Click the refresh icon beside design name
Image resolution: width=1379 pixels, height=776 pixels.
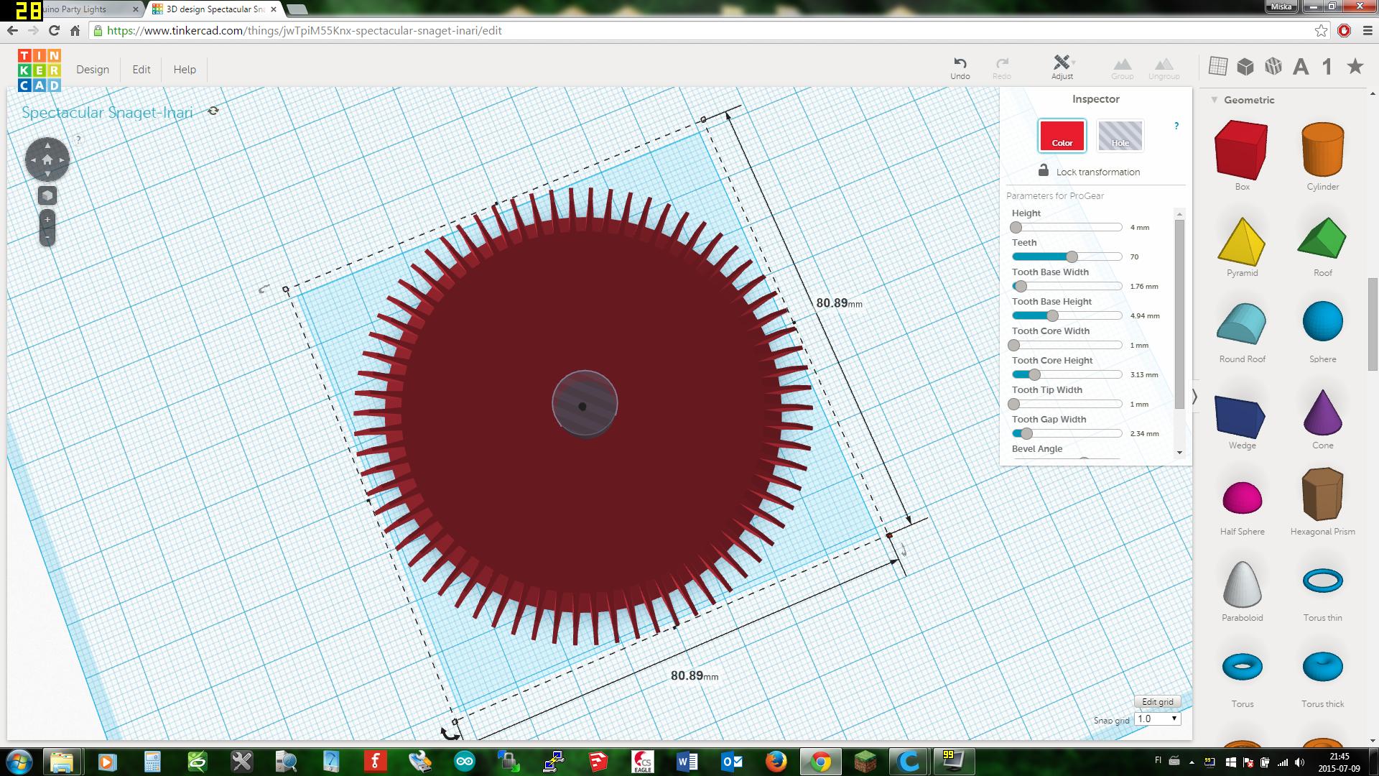pyautogui.click(x=213, y=111)
